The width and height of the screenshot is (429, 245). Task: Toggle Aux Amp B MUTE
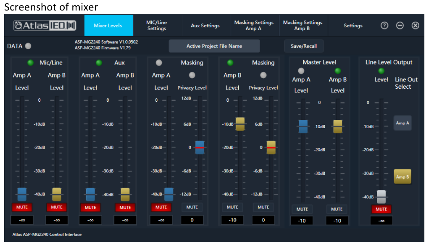[x=125, y=208]
